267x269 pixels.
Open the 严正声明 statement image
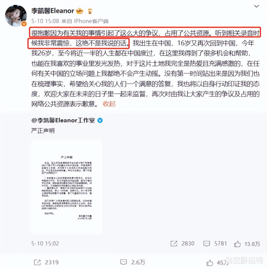pyautogui.click(x=67, y=187)
